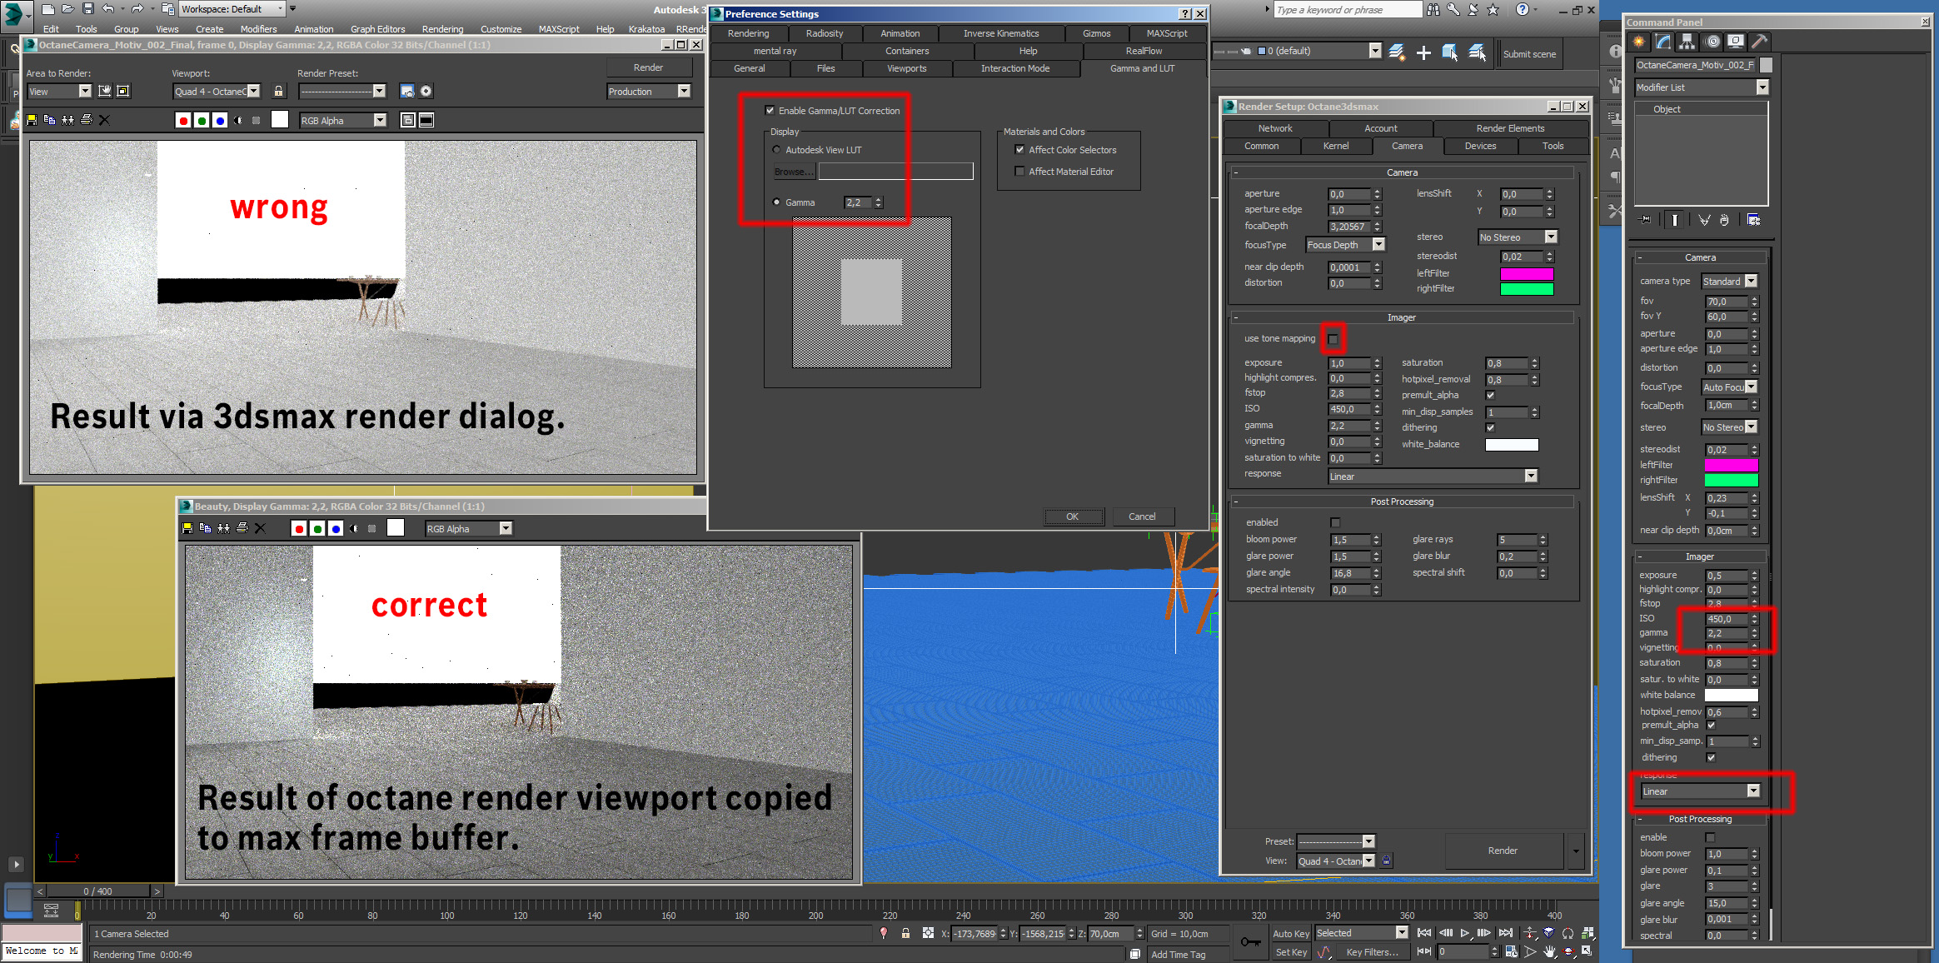The image size is (1939, 963).
Task: Switch to the Kernel tab
Action: [1335, 146]
